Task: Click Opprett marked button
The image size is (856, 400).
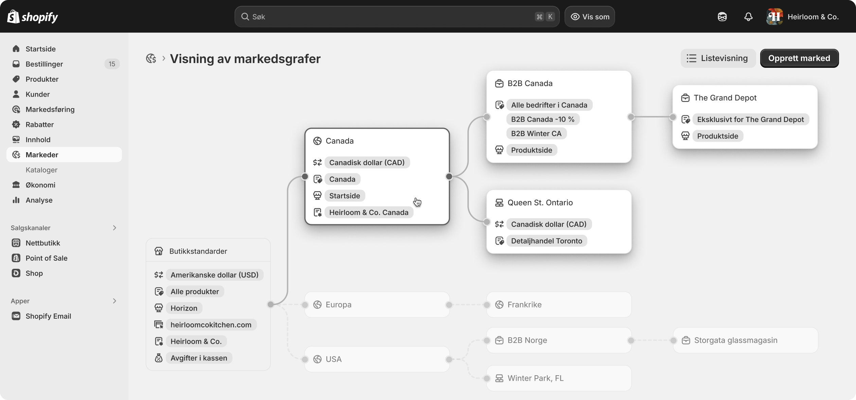Action: pos(799,58)
